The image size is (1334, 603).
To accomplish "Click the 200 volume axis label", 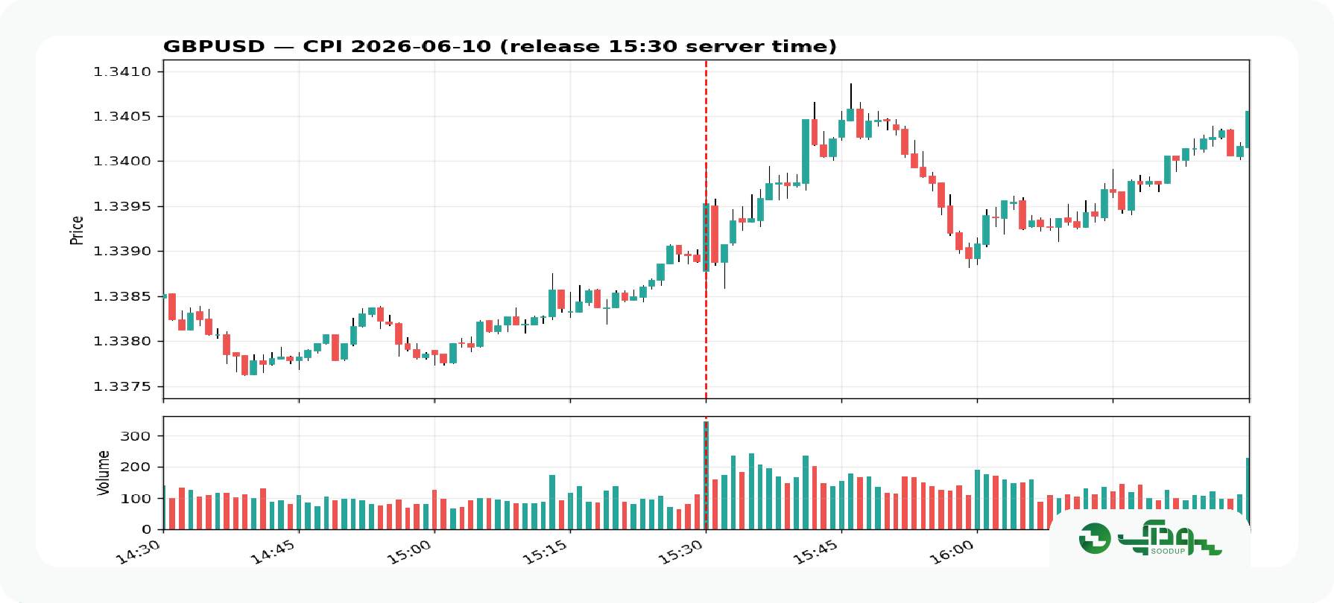I will coord(136,467).
